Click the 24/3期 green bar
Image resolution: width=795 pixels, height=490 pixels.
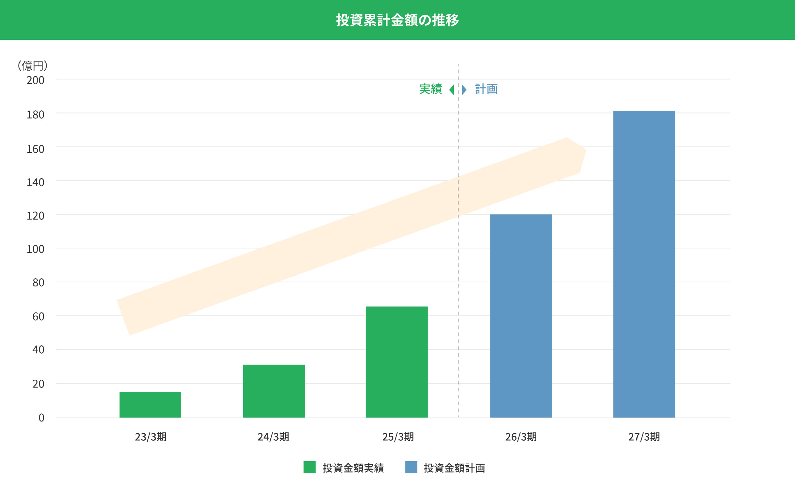[x=274, y=391]
